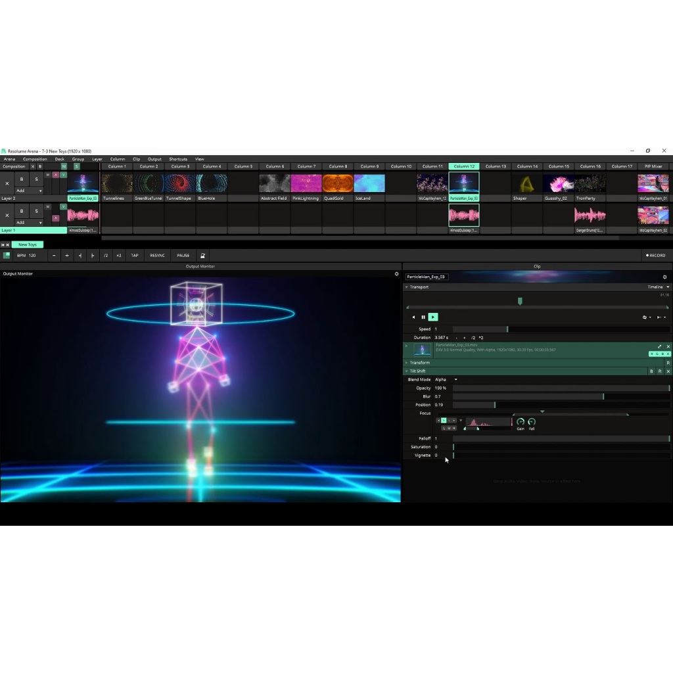The image size is (673, 673).
Task: Toggle Bypass B on Layer 2
Action: click(x=22, y=179)
